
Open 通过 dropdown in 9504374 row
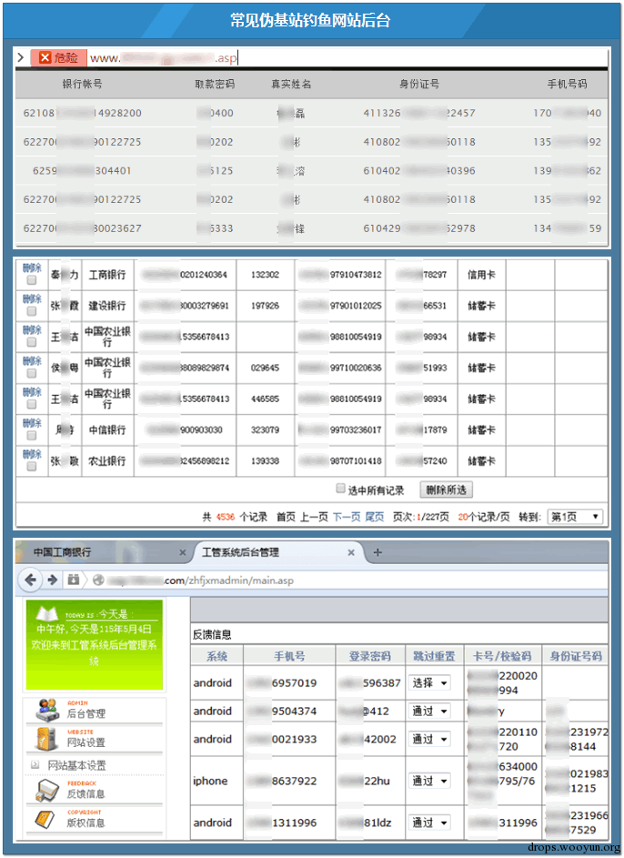pyautogui.click(x=429, y=711)
